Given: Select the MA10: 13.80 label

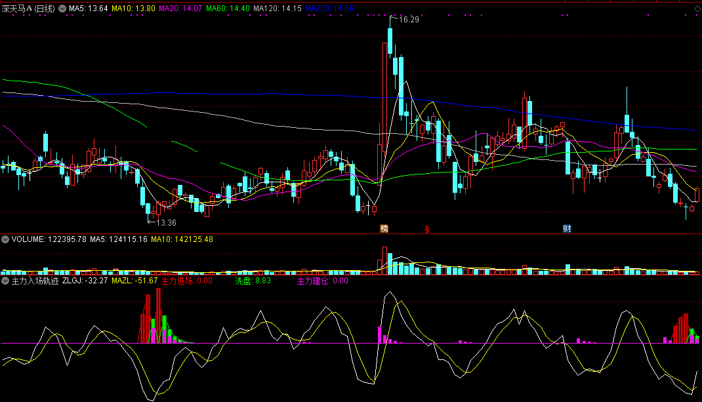Looking at the screenshot, I should [x=133, y=9].
